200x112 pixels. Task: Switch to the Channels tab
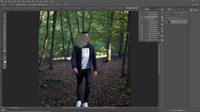click(x=174, y=9)
